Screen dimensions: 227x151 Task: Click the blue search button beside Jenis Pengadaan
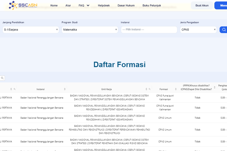pos(224,30)
